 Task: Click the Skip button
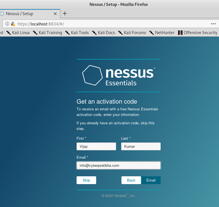[x=86, y=180]
